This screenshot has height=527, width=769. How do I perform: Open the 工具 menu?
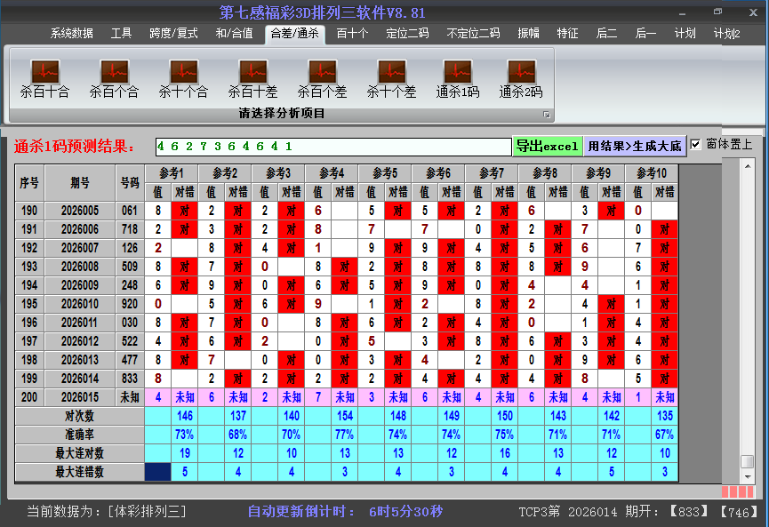tap(122, 33)
